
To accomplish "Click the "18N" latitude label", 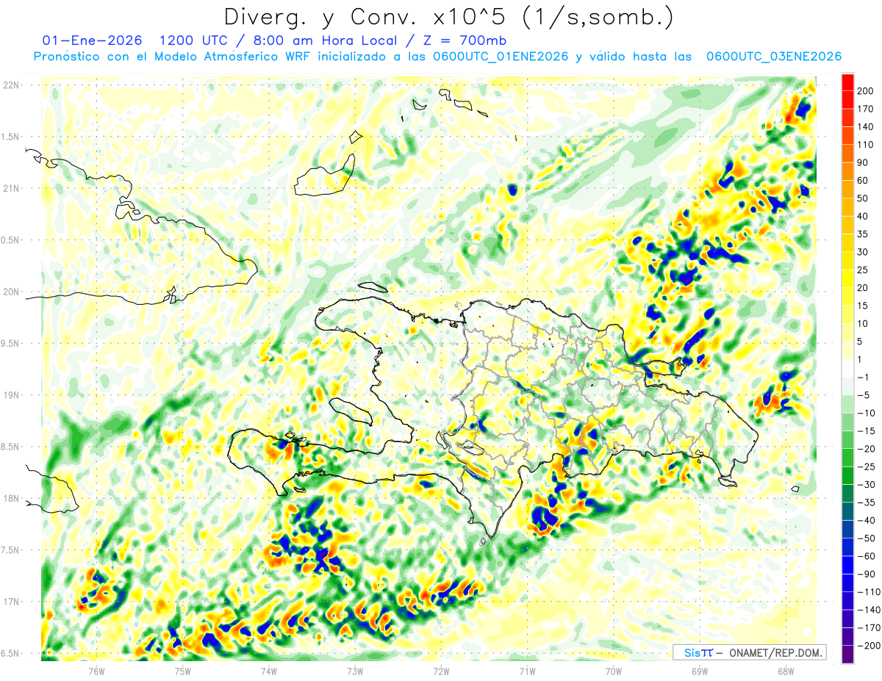I will 12,499.
